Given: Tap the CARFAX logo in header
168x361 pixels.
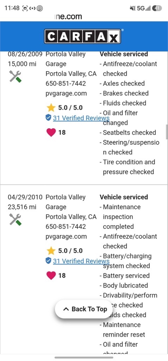Looking at the screenshot, I should pos(82,36).
